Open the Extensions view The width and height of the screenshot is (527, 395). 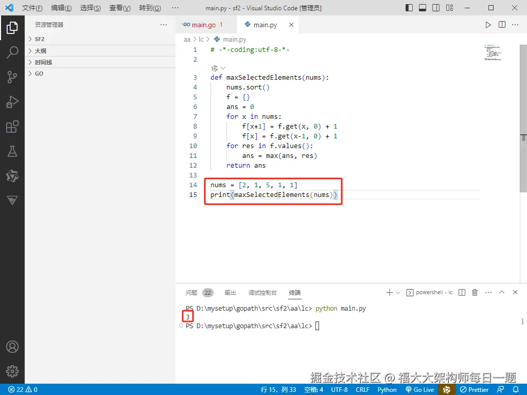tap(12, 127)
